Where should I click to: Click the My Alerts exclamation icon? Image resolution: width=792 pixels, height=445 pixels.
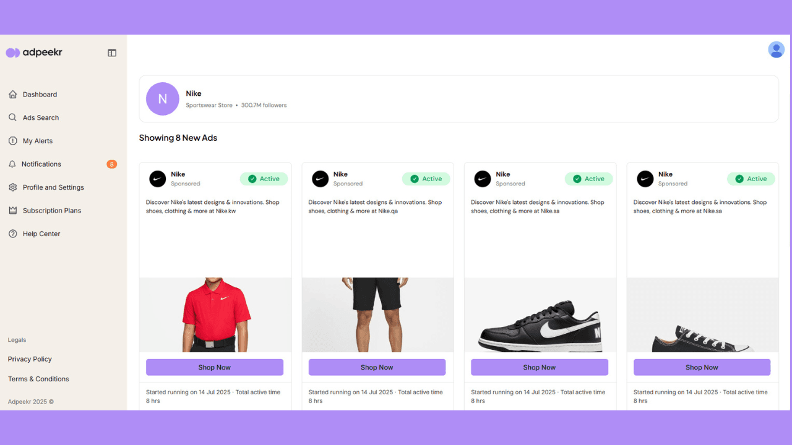pos(12,141)
